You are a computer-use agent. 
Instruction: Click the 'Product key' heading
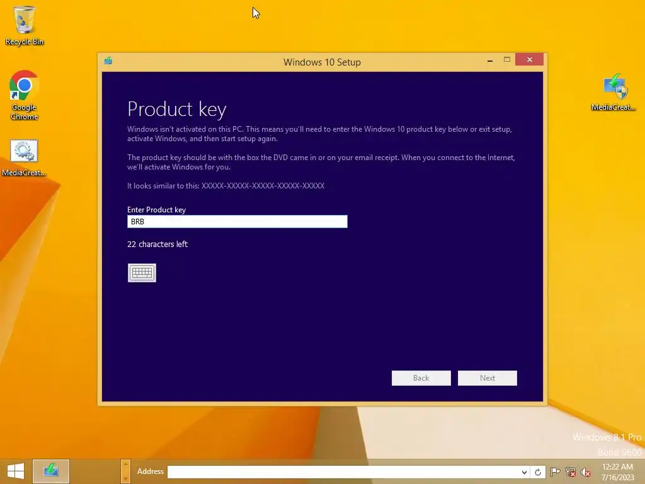[x=177, y=109]
